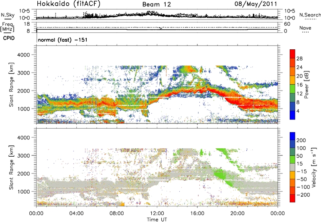Click the "04:00" time axis label
The height and width of the screenshot is (222, 321).
(76, 214)
